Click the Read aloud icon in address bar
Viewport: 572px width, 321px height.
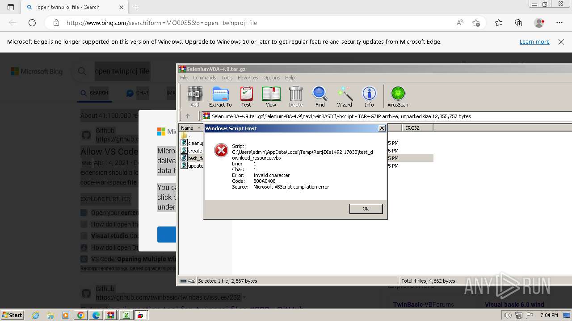(x=460, y=23)
